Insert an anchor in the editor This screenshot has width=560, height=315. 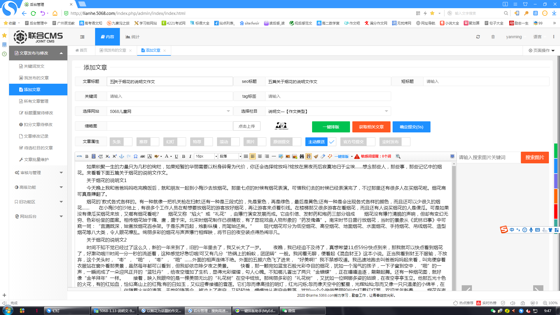coord(122,156)
